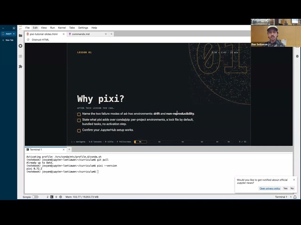Check the 'Confirm your JupyterHub setup' checkbox
This screenshot has height=225, width=301.
(79, 131)
